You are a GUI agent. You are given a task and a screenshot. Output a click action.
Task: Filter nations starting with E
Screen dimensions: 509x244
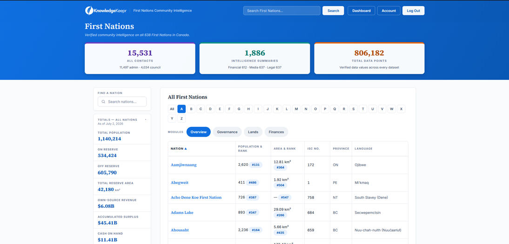(220, 109)
